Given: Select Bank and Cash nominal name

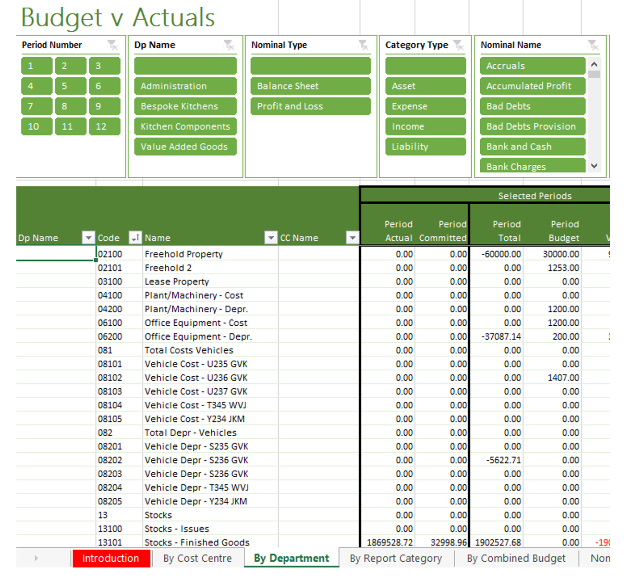Looking at the screenshot, I should [532, 147].
